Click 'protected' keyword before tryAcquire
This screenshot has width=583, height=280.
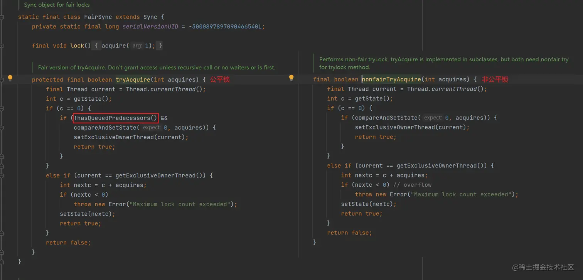(47, 79)
